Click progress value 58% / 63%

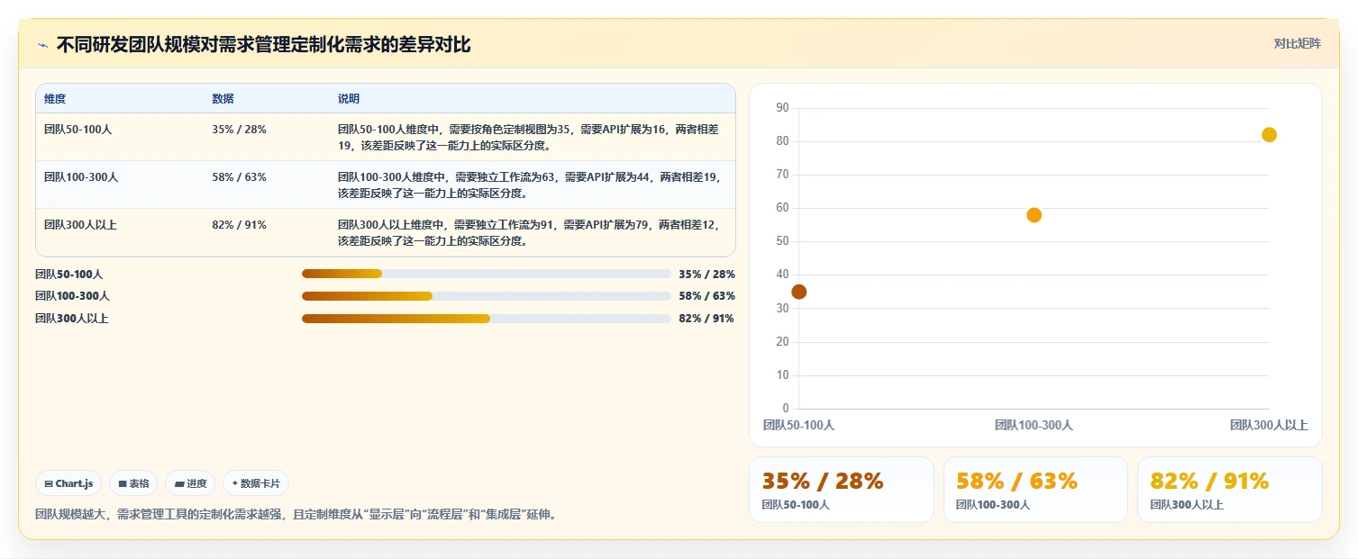click(x=706, y=296)
